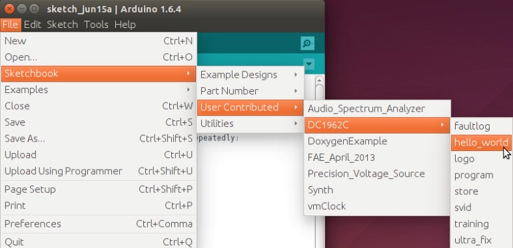Expand the Part Number submenu
The height and width of the screenshot is (248, 513).
pos(251,91)
